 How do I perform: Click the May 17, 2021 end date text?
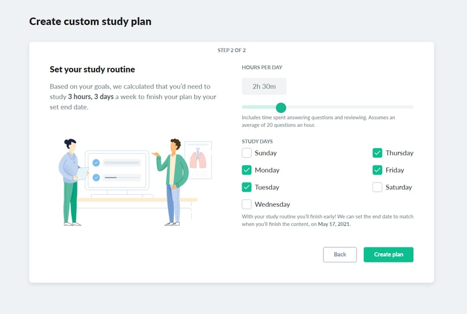click(x=334, y=224)
